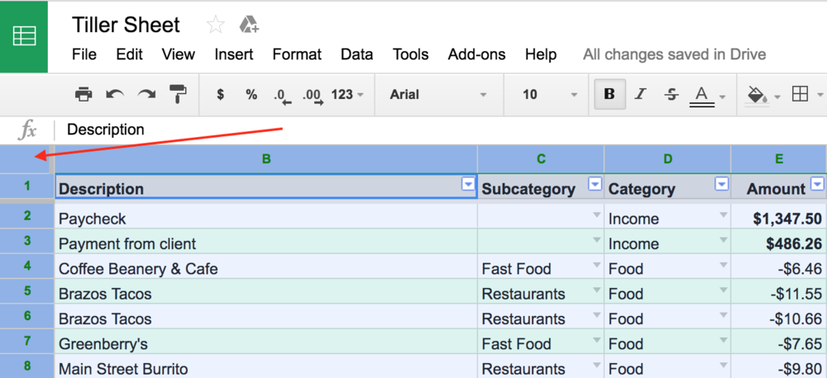This screenshot has height=378, width=827.
Task: Click the Tiller Sheet title
Action: [126, 25]
